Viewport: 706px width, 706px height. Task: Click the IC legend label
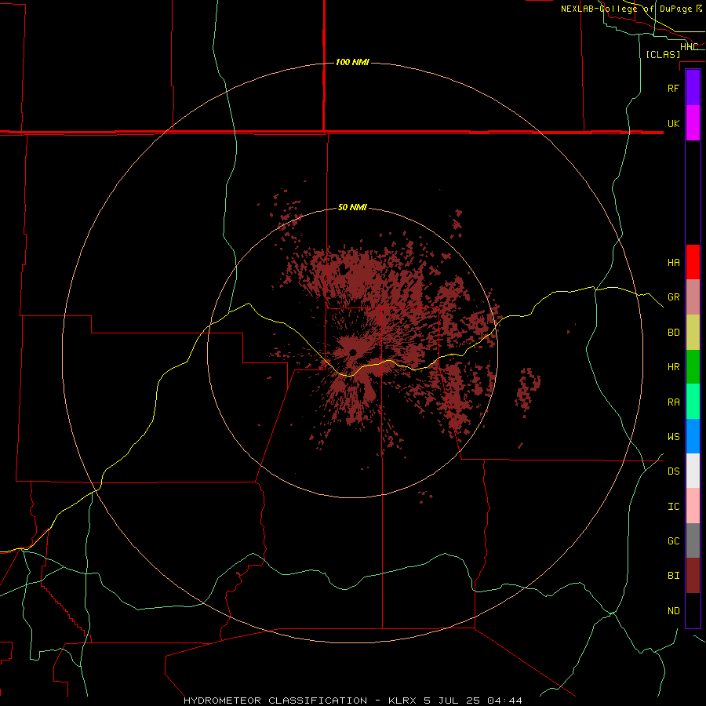tap(673, 507)
